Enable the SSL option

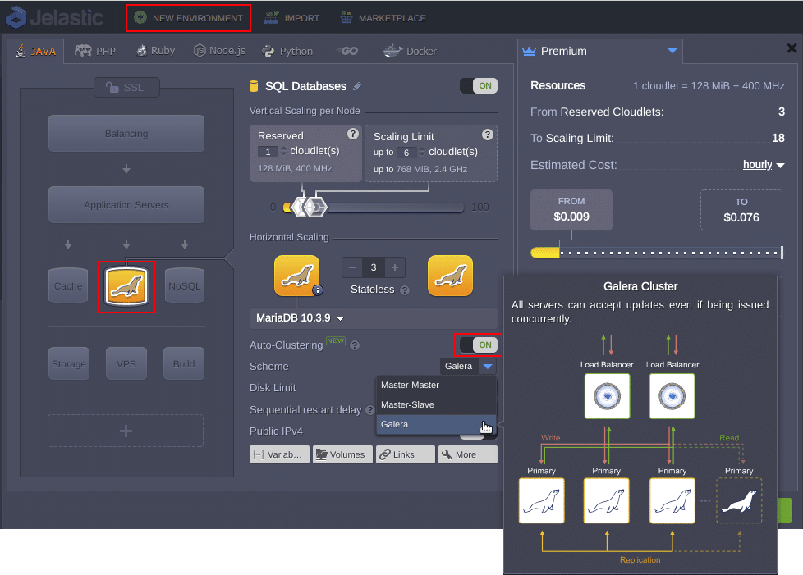[x=126, y=88]
